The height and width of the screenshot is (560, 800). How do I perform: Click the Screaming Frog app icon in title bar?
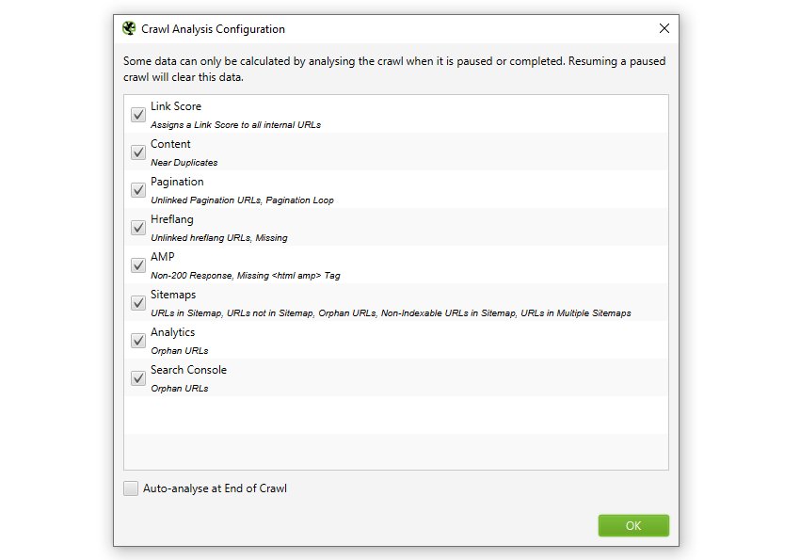(x=129, y=28)
